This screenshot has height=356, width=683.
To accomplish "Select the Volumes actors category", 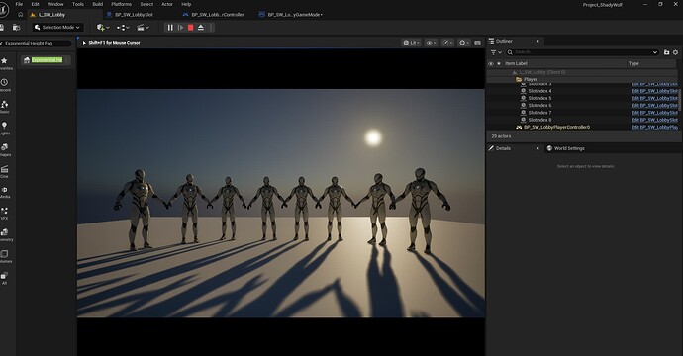I will (x=5, y=257).
